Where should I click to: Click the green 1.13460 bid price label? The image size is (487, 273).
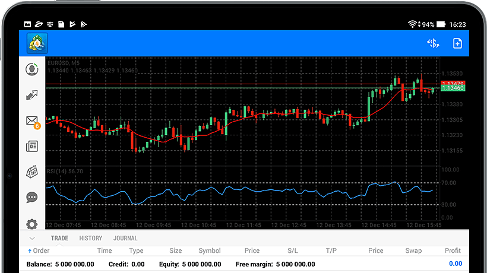453,88
